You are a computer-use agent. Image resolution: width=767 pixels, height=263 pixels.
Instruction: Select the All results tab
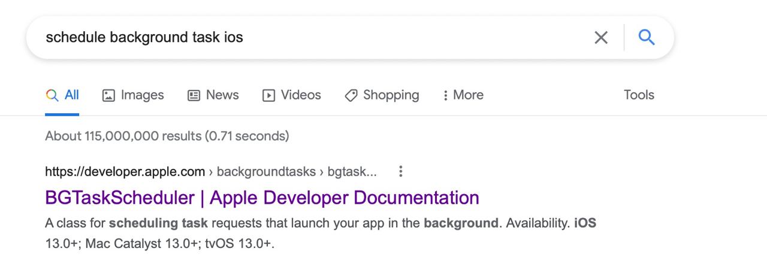pyautogui.click(x=62, y=95)
